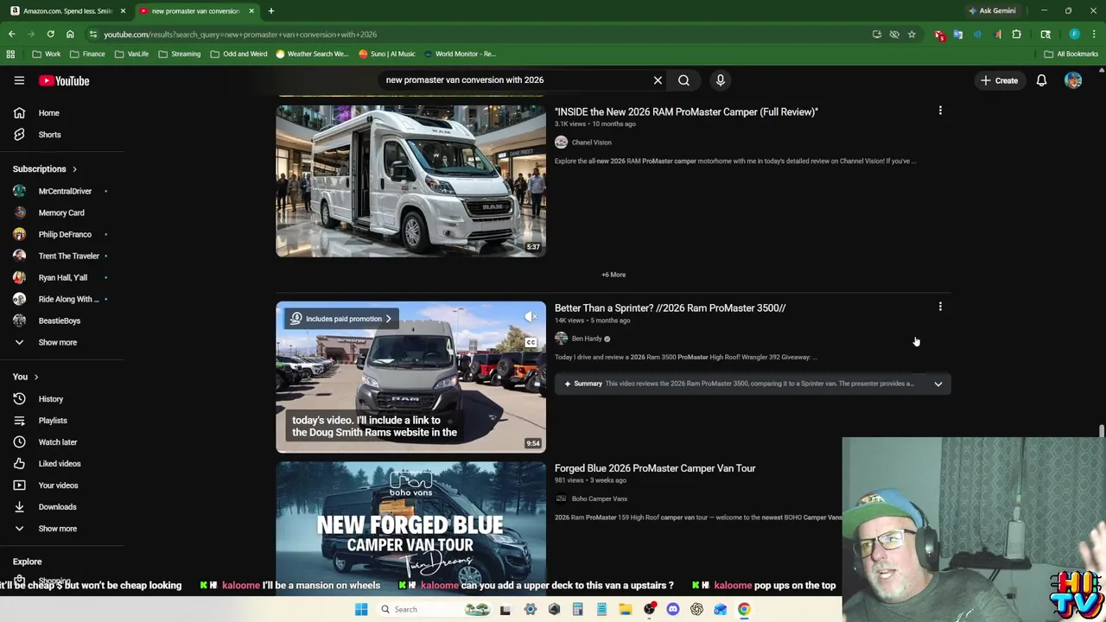Open the Work bookmarks folder

47,54
